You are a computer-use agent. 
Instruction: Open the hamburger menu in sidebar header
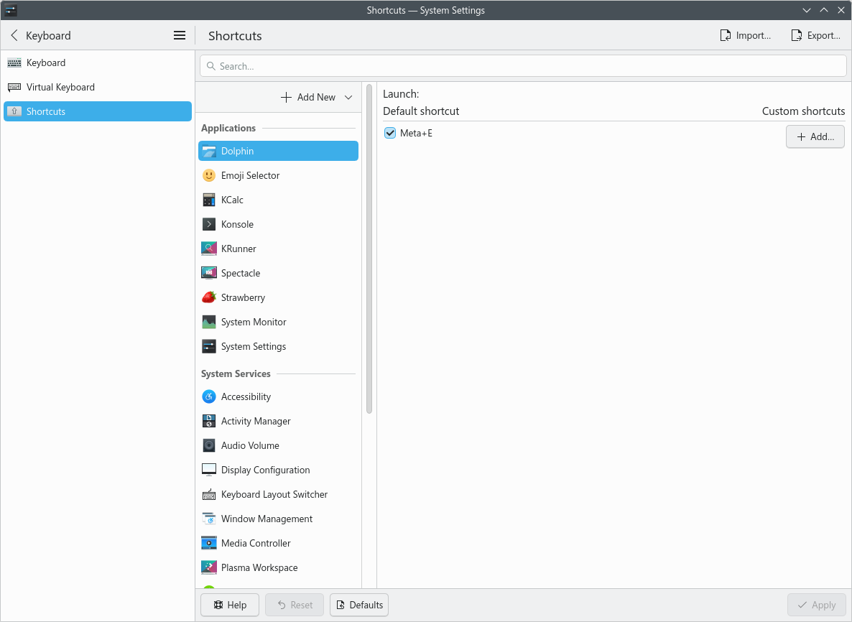click(x=180, y=35)
